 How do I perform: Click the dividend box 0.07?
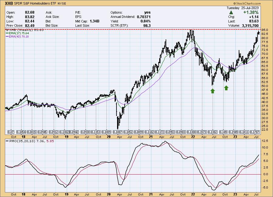(x=11, y=132)
